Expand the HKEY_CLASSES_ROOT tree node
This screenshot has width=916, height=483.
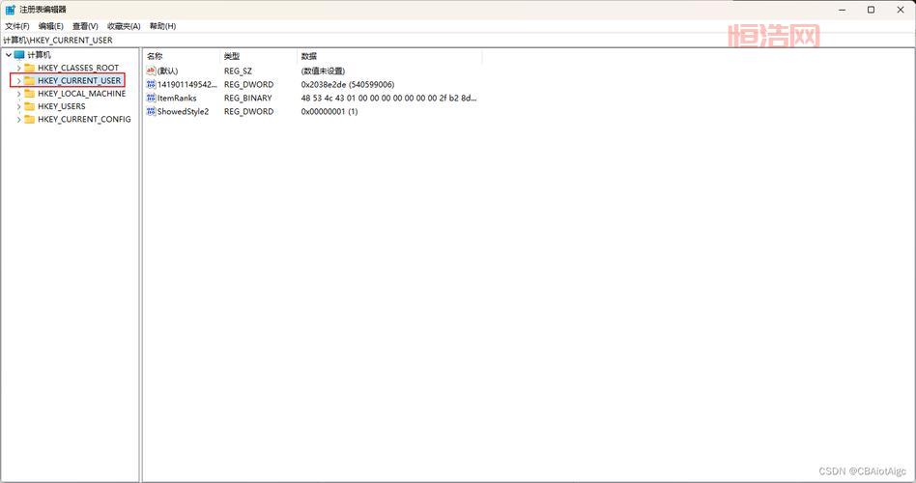18,68
